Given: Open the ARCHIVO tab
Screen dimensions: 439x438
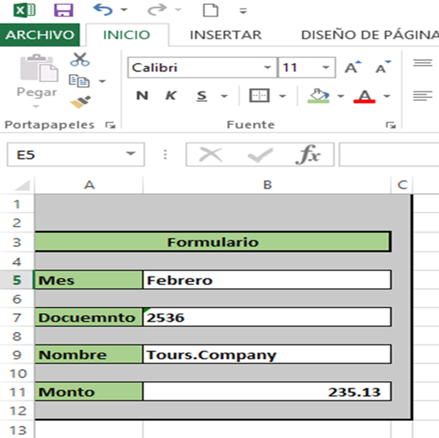Looking at the screenshot, I should (x=40, y=34).
